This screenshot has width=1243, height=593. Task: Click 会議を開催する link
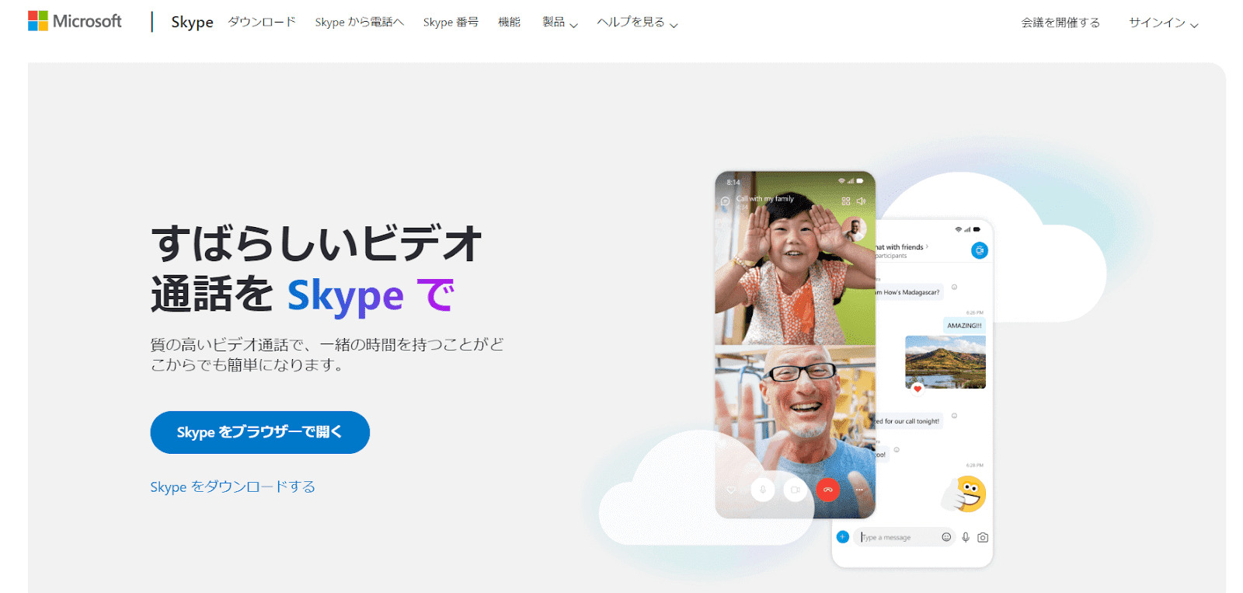click(x=1060, y=23)
